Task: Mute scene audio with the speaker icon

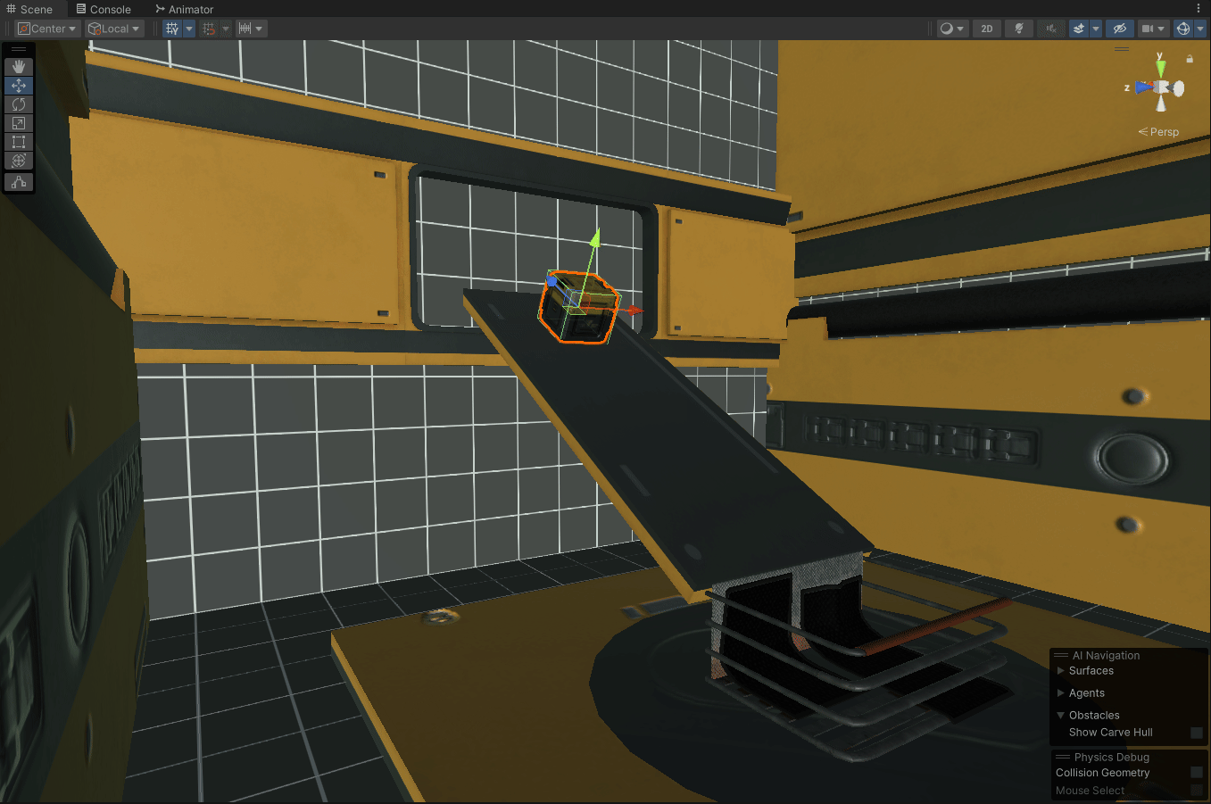Action: tap(1050, 28)
